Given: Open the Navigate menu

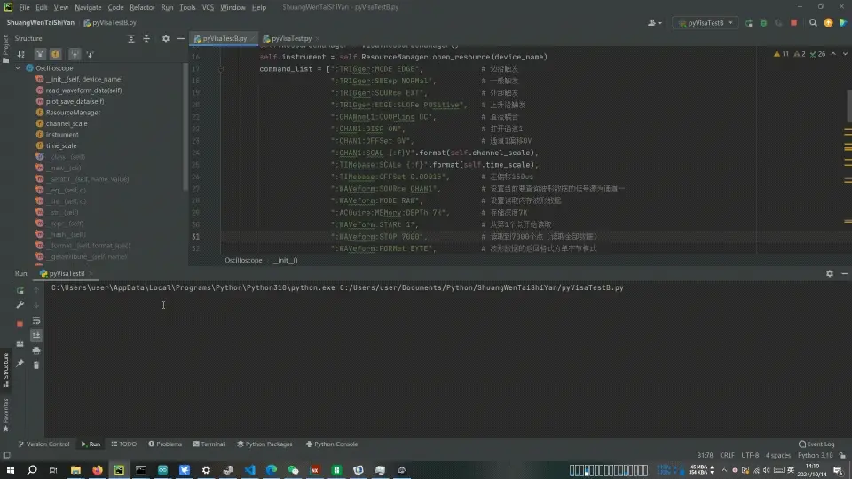Looking at the screenshot, I should 88,8.
